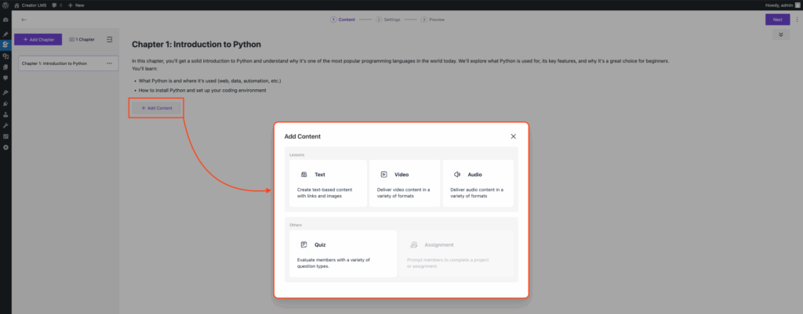Choose the Video lesson icon
The width and height of the screenshot is (803, 314).
(x=383, y=175)
